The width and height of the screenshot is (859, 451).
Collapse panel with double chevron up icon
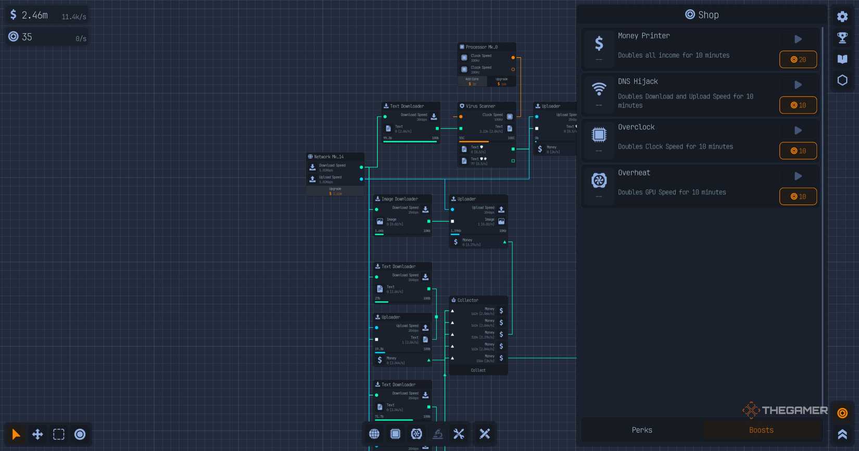pos(842,434)
